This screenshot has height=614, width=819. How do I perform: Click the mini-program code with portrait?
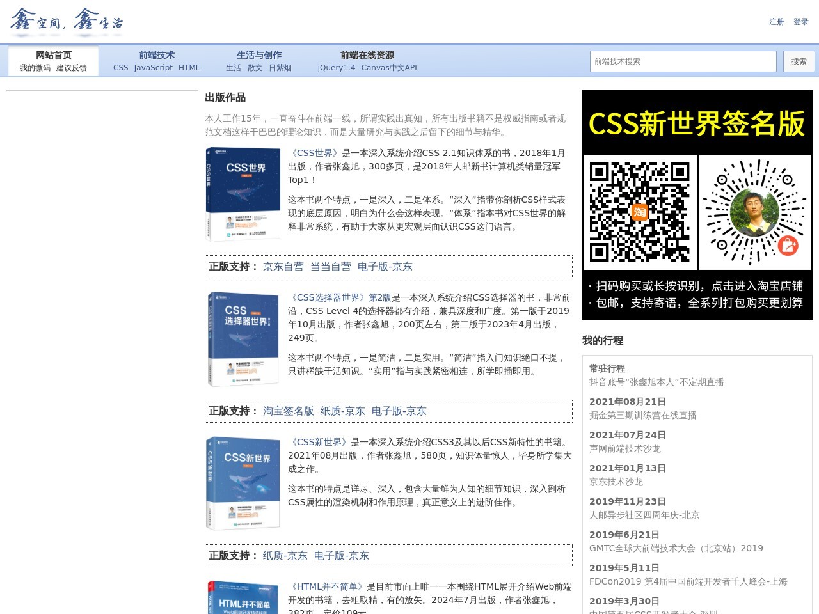point(755,212)
